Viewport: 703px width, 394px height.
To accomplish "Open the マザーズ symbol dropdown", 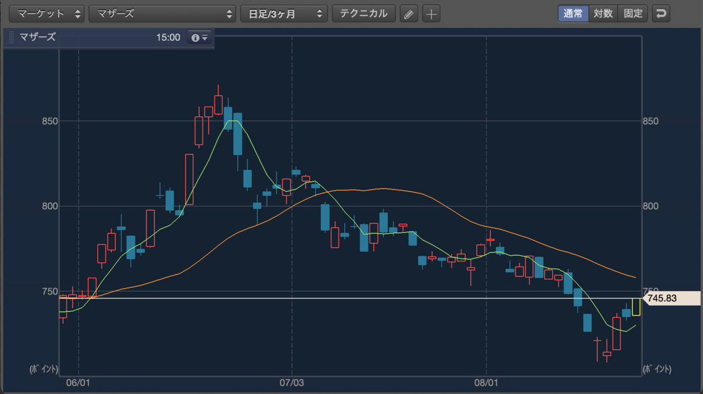I will click(x=162, y=13).
